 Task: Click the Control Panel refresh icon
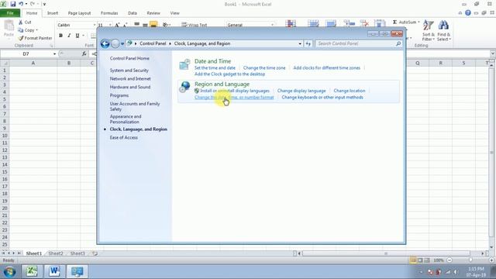pos(308,43)
